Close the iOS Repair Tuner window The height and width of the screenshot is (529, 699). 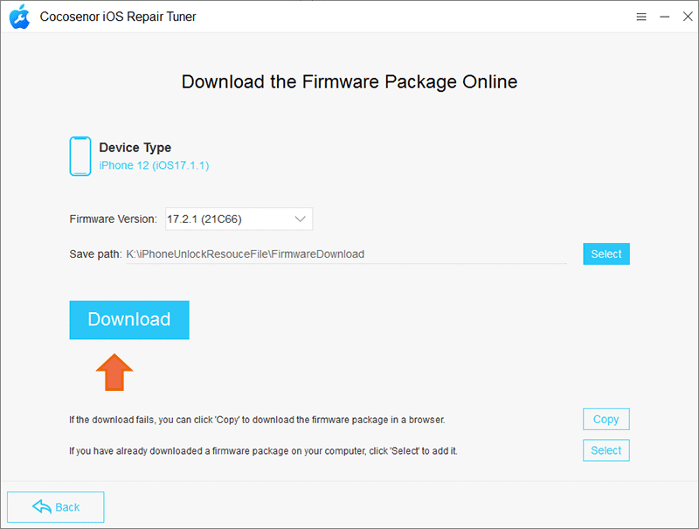tap(688, 17)
